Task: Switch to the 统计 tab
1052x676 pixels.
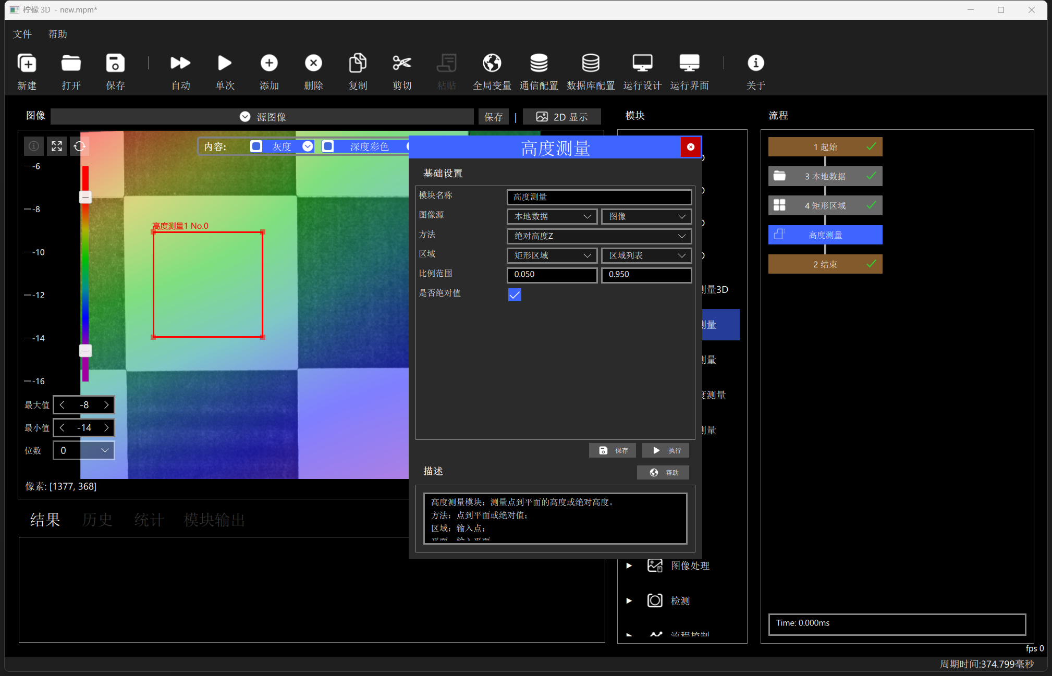Action: click(149, 520)
